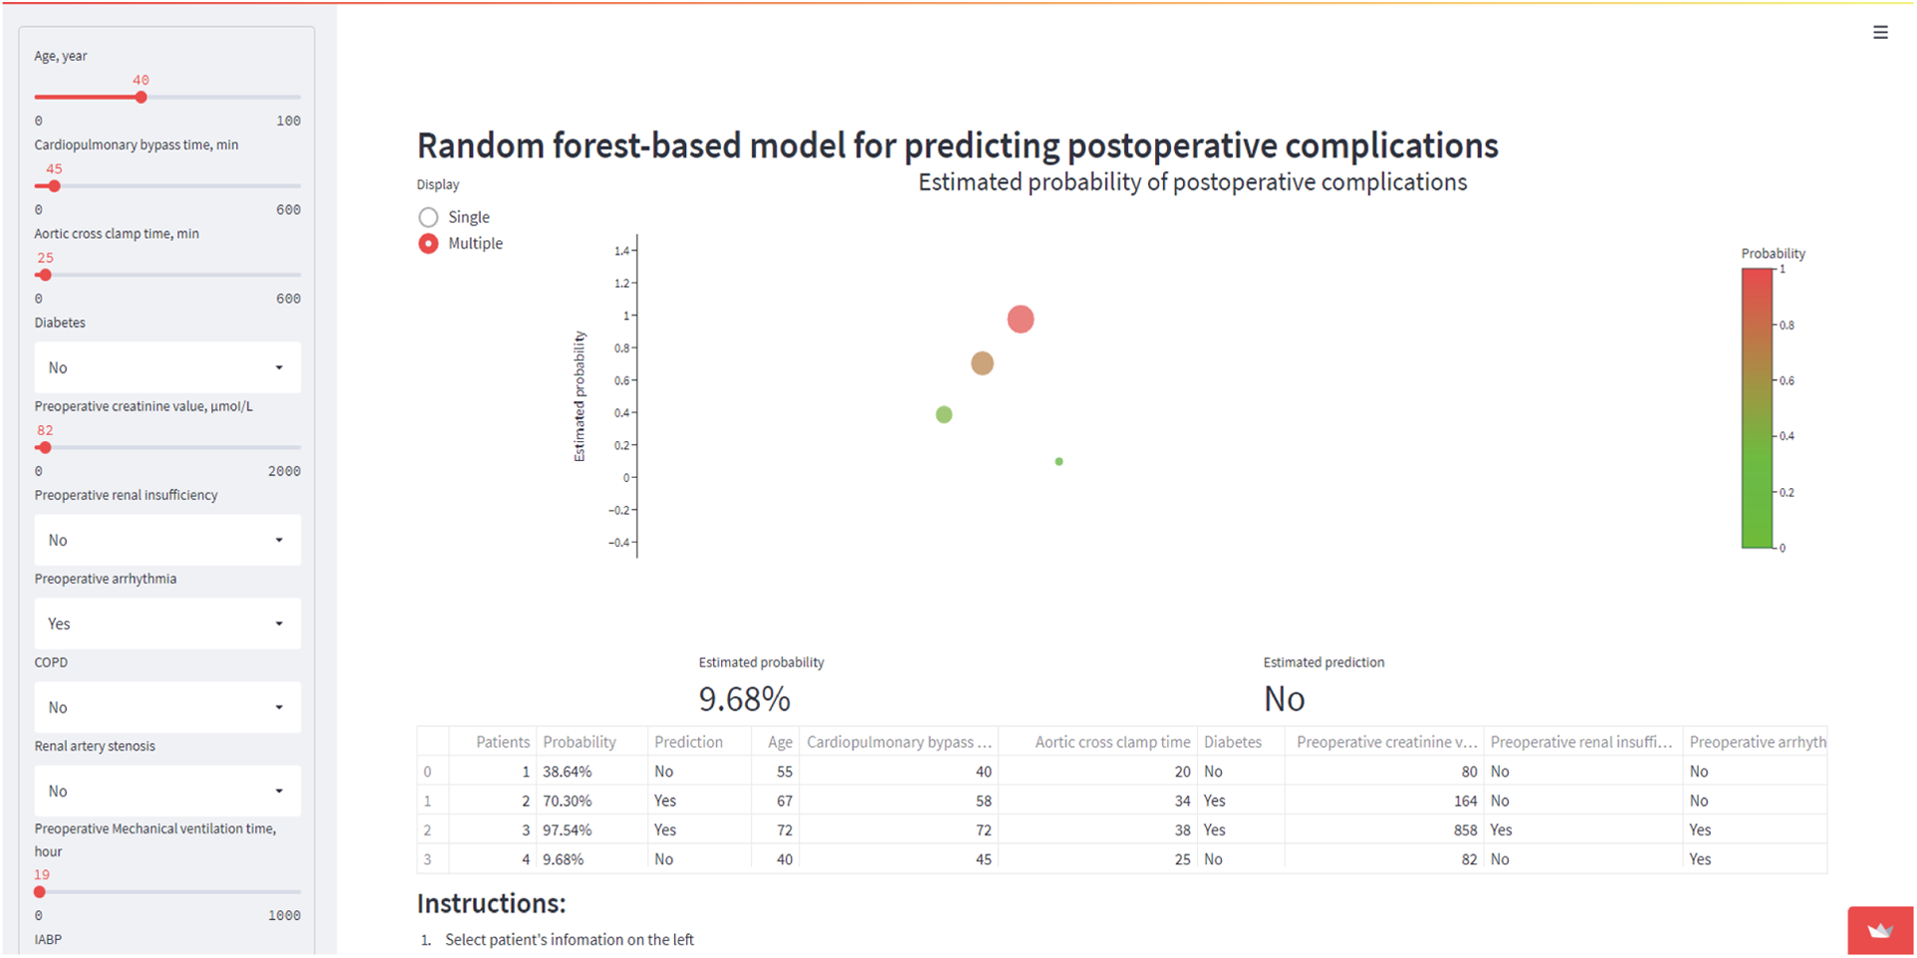The height and width of the screenshot is (958, 1917).
Task: Open the Preoperative arrhythmia dropdown
Action: [167, 623]
